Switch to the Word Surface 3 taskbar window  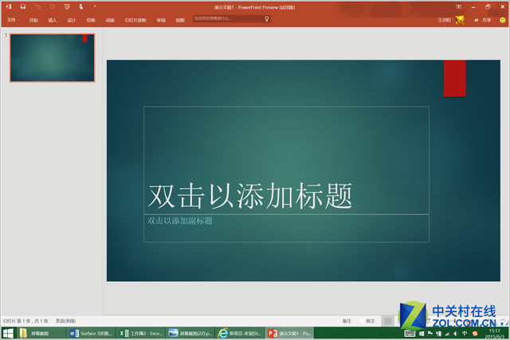[x=91, y=334]
